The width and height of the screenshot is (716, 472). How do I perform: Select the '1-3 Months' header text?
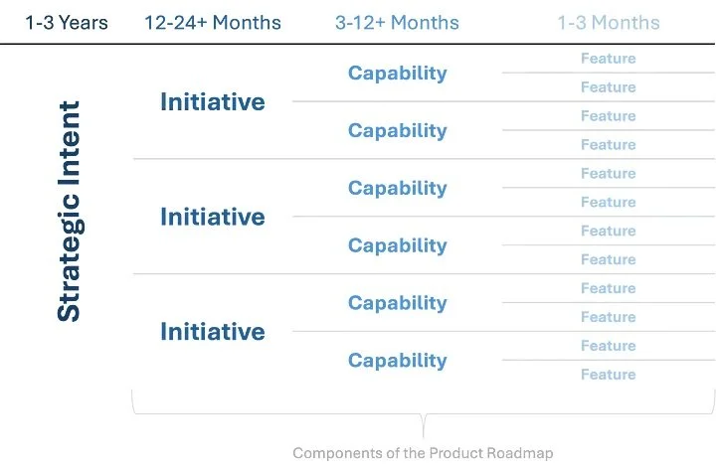(608, 22)
